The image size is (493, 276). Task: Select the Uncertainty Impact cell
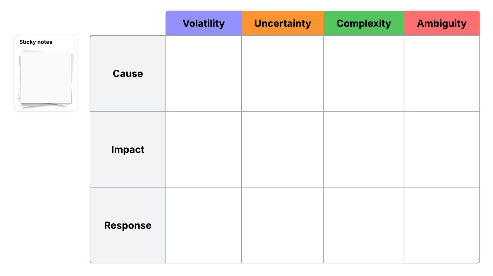point(283,149)
